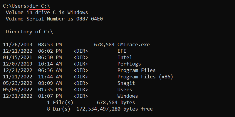Viewport: 235px width, 117px height.
Task: Click the C:\Users prompt text
Action: (x=16, y=6)
